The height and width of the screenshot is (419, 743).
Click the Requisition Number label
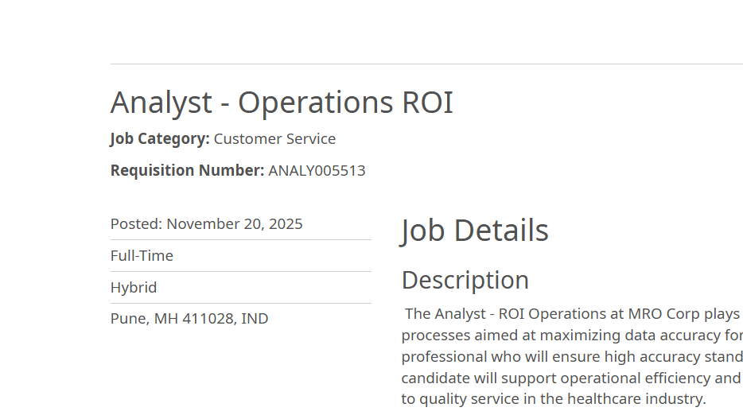[x=187, y=171]
